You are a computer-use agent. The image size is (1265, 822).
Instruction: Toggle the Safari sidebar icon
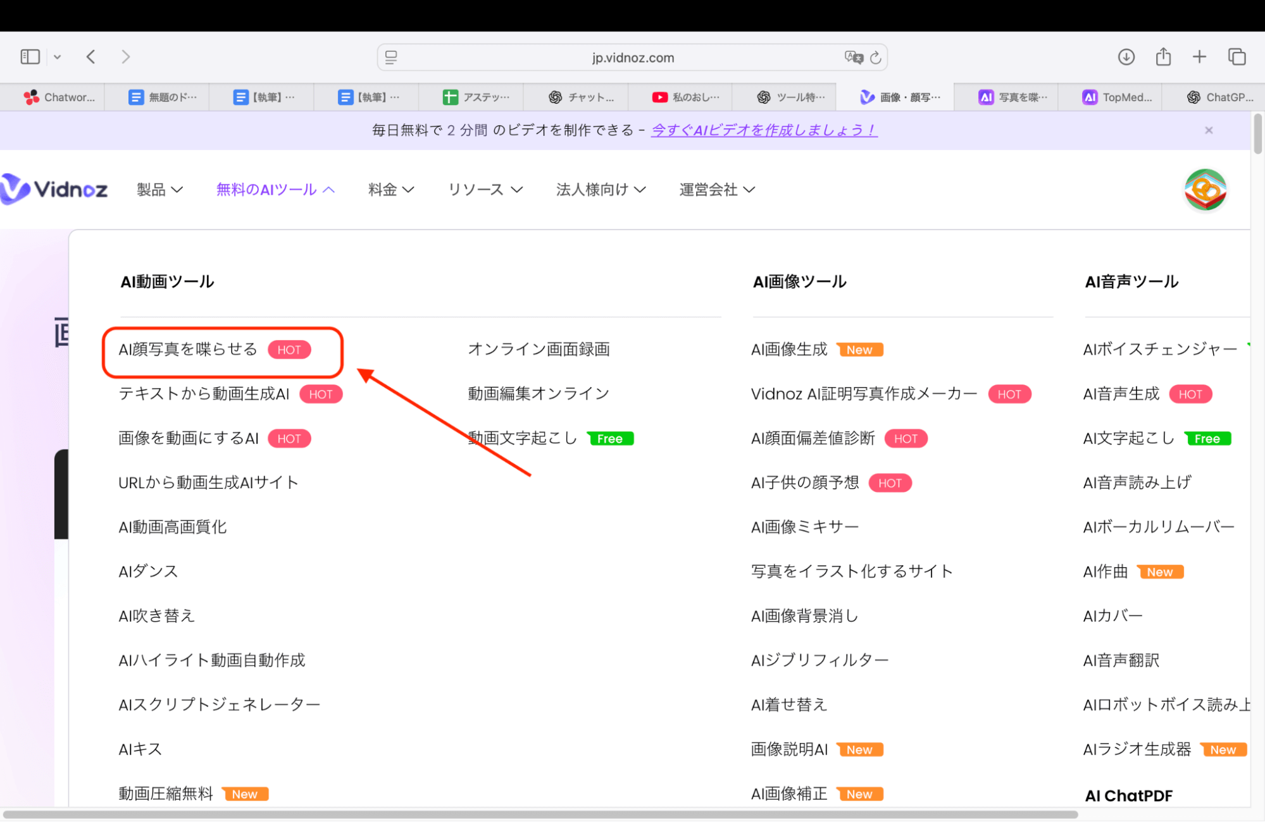coord(29,56)
